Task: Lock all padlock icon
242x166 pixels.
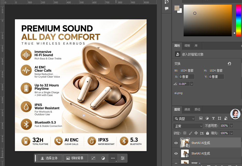Action: [x=208, y=133]
